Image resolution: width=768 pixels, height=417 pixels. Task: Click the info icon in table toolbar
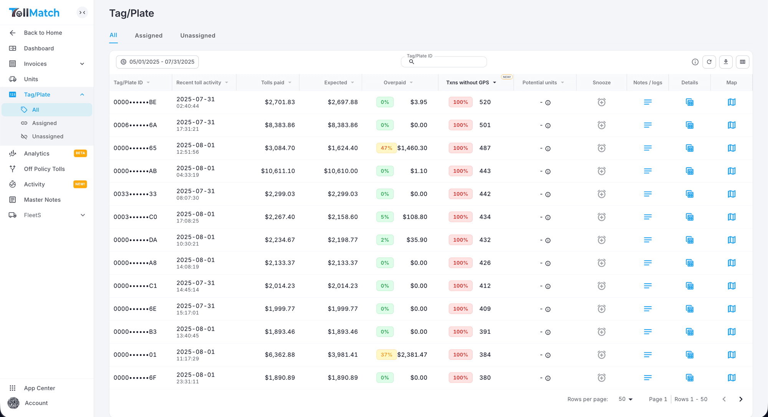[695, 62]
